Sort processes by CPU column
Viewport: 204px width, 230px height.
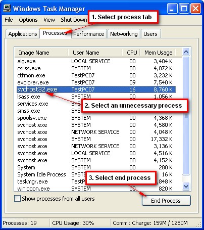click(131, 53)
